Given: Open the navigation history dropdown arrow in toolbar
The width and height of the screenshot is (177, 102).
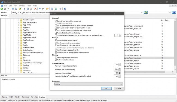Looking at the screenshot, I should tap(8, 9).
